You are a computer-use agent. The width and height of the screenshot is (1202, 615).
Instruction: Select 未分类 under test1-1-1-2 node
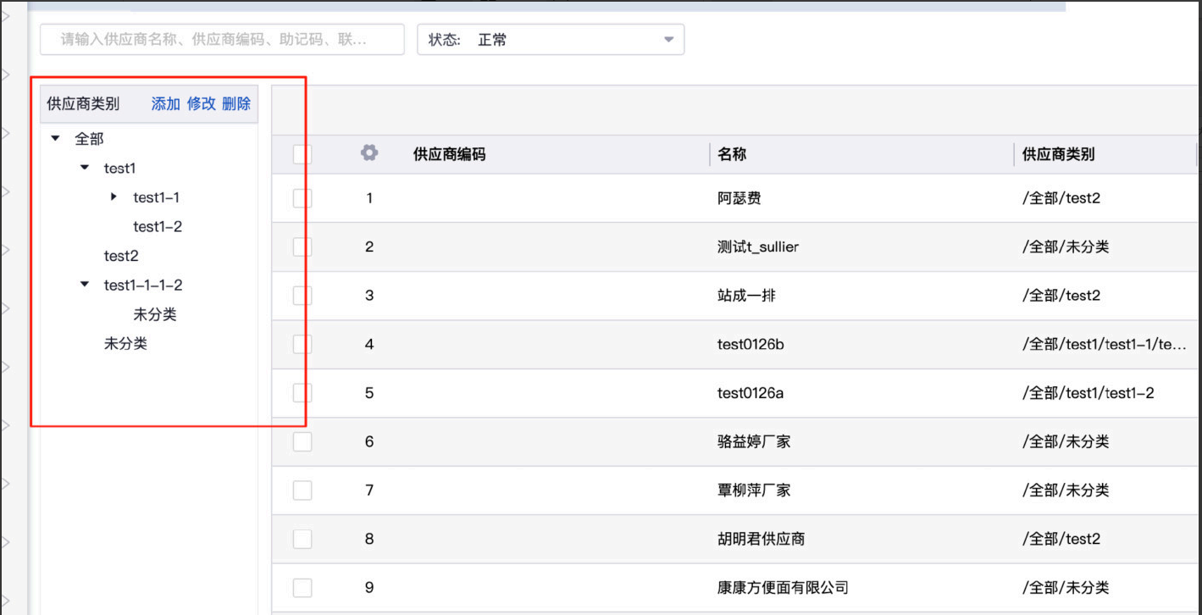(155, 314)
